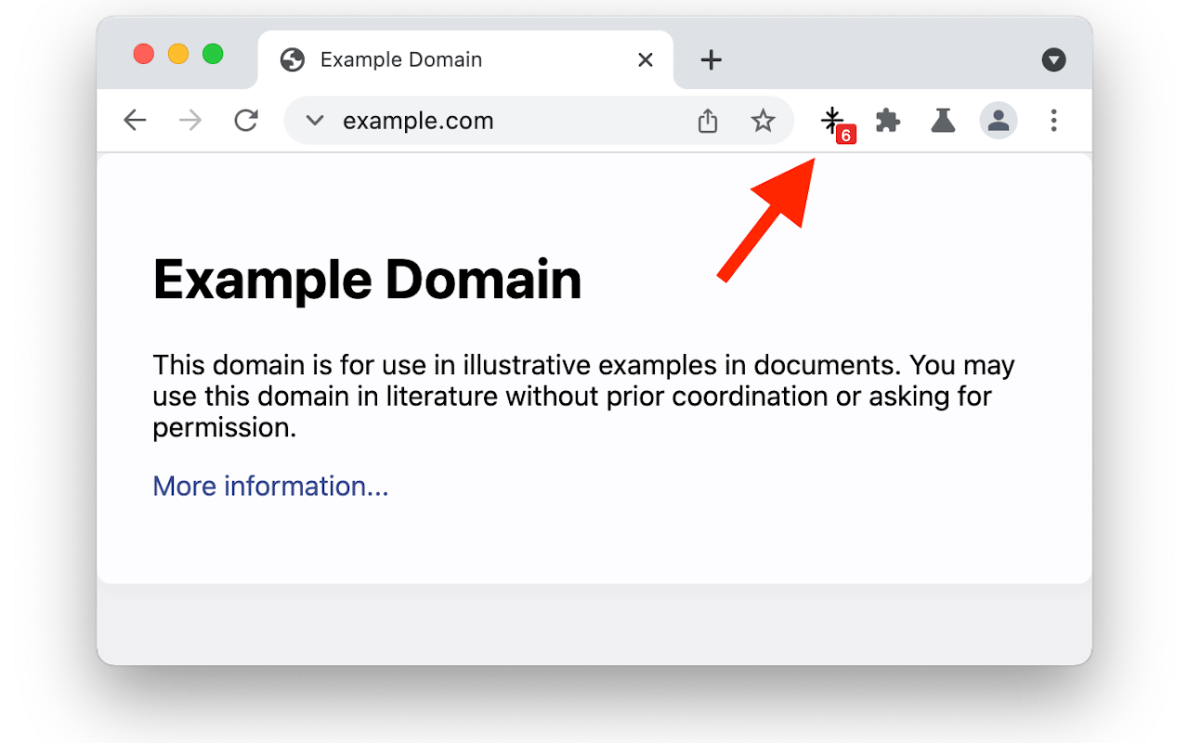Click the red extension badge showing 6

[x=846, y=135]
